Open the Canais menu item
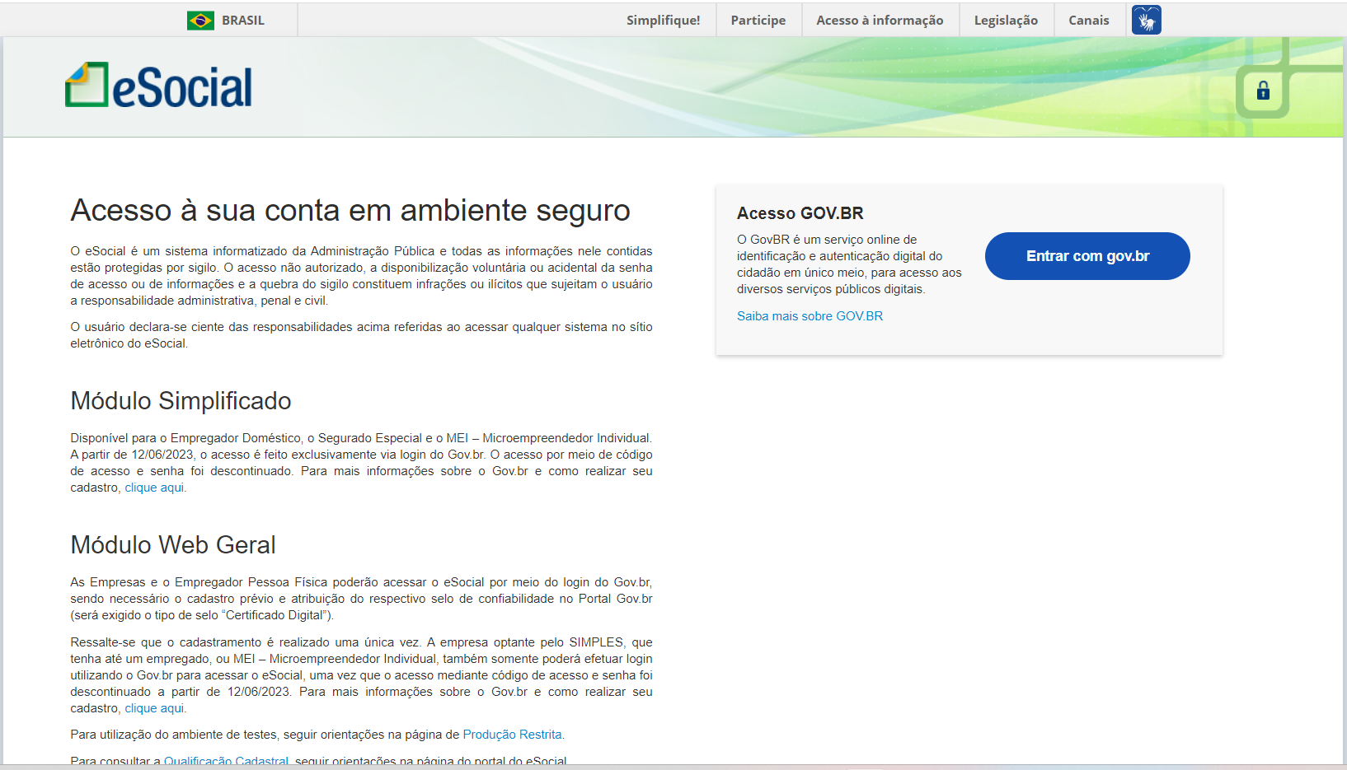This screenshot has width=1347, height=770. coord(1089,21)
